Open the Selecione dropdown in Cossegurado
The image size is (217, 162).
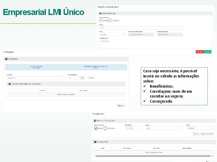pos(200,128)
